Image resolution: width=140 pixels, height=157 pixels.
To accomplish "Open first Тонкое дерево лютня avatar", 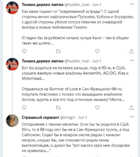I will pyautogui.click(x=12, y=8).
